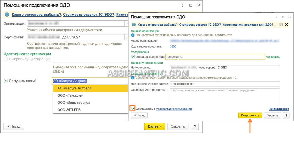Screen dimensions: 294x145
Task: Click the tax authority code link 3900
Action: (173, 46)
